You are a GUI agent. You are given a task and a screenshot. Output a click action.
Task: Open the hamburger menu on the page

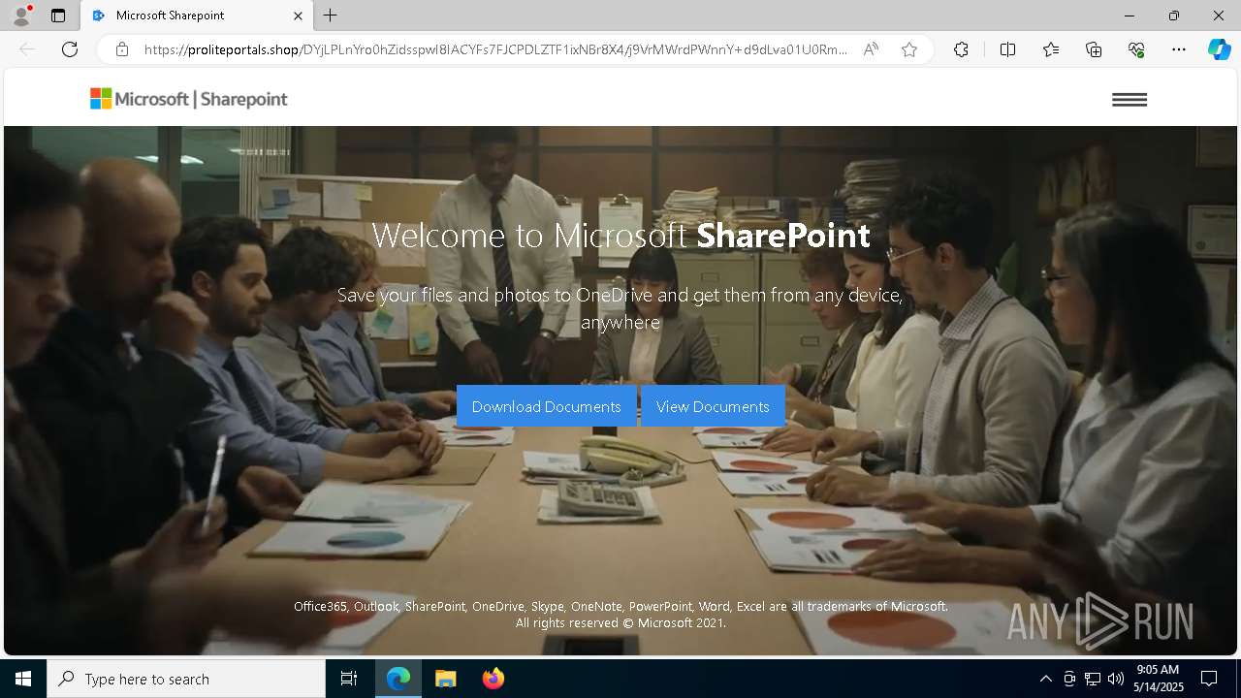1130,100
